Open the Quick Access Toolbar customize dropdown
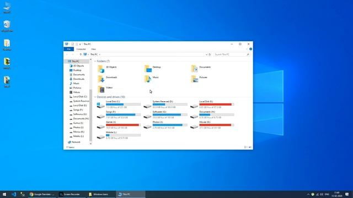 80,44
